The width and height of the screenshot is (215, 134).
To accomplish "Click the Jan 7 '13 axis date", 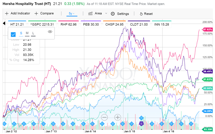I will 51,131.
